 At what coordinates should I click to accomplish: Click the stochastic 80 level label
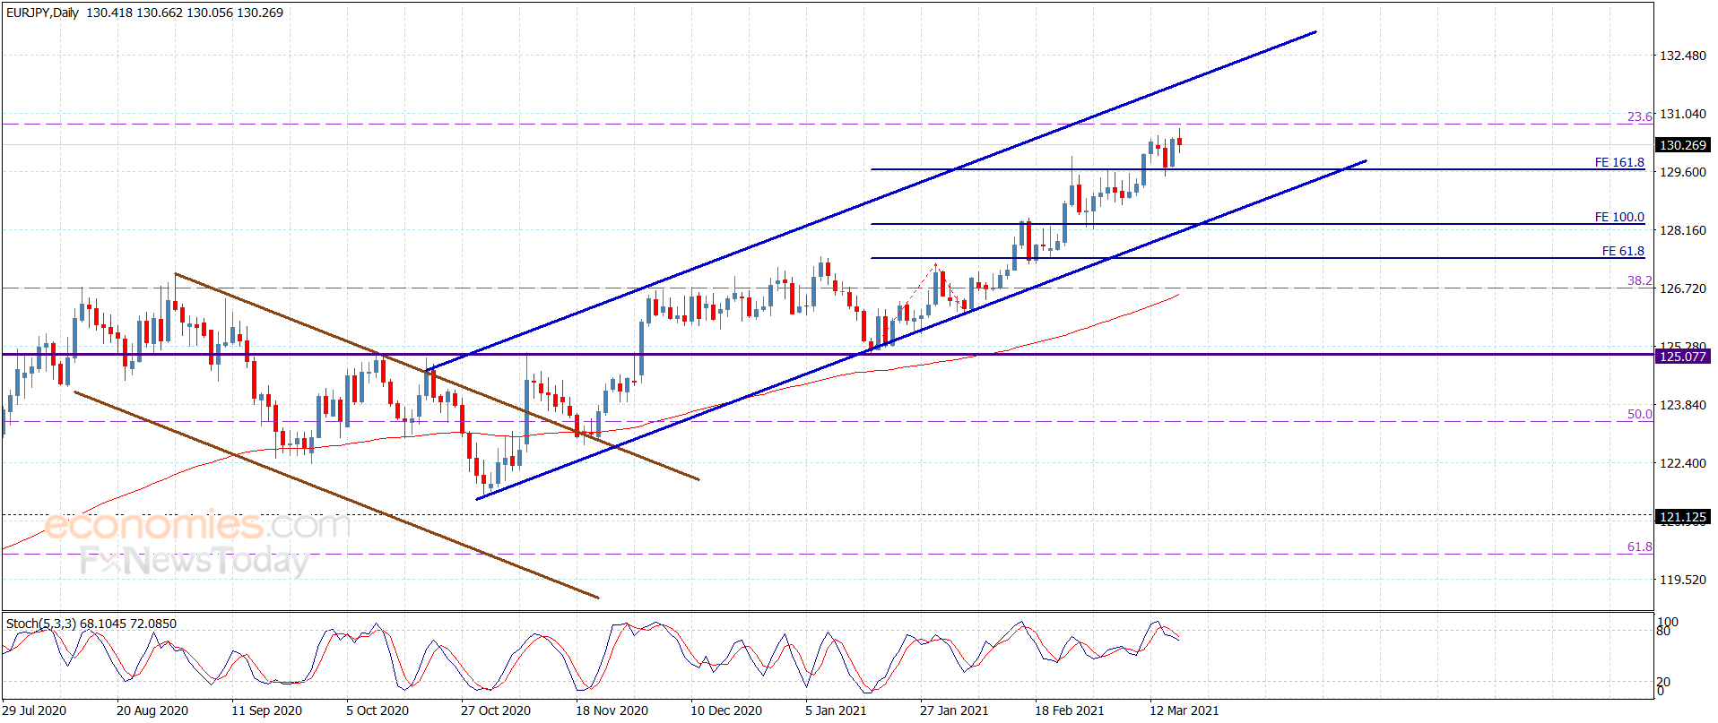(1663, 631)
